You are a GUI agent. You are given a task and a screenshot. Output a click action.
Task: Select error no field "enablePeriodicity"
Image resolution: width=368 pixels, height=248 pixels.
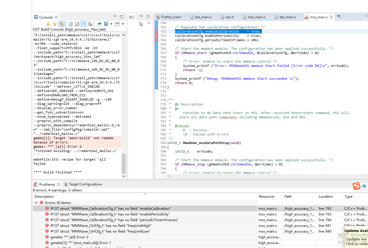[x=110, y=214]
